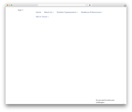132x112 pixels.
Task: Expand the Get In Touch dropdown chevron
Action: click(x=48, y=17)
